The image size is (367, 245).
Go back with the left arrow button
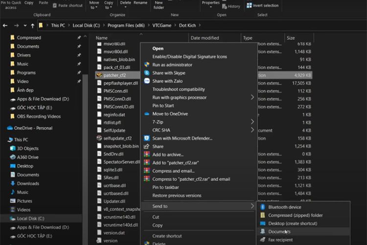click(5, 25)
